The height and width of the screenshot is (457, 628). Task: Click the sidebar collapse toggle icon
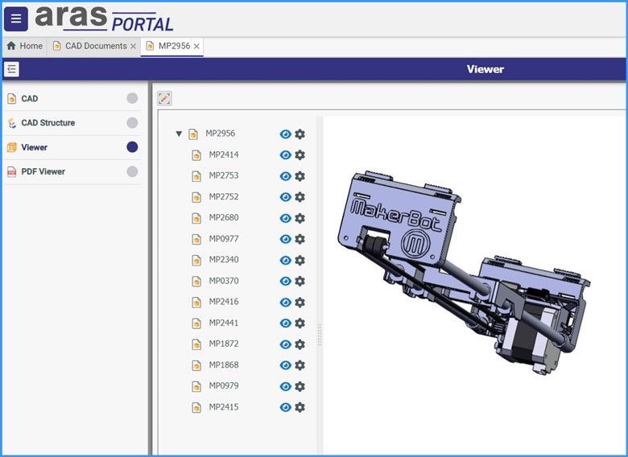point(11,69)
